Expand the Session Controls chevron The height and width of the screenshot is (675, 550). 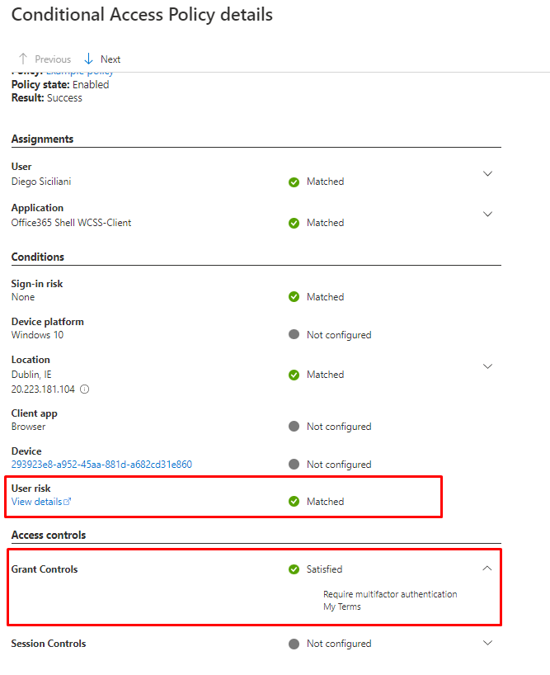[x=487, y=643]
